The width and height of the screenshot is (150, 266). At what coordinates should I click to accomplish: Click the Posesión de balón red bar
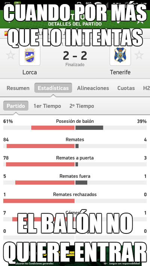point(53,128)
